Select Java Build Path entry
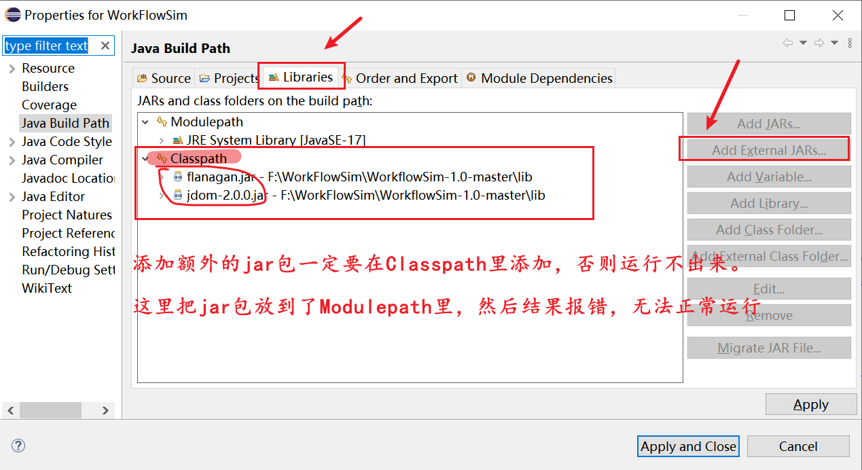Screen dimensions: 862x470 pyautogui.click(x=65, y=123)
